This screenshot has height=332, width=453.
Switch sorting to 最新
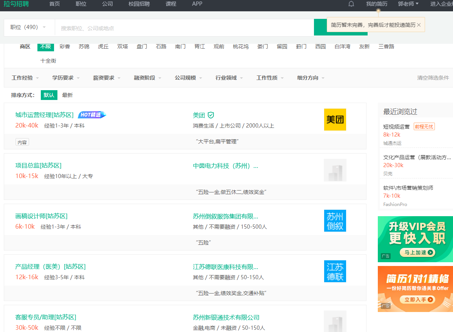67,95
